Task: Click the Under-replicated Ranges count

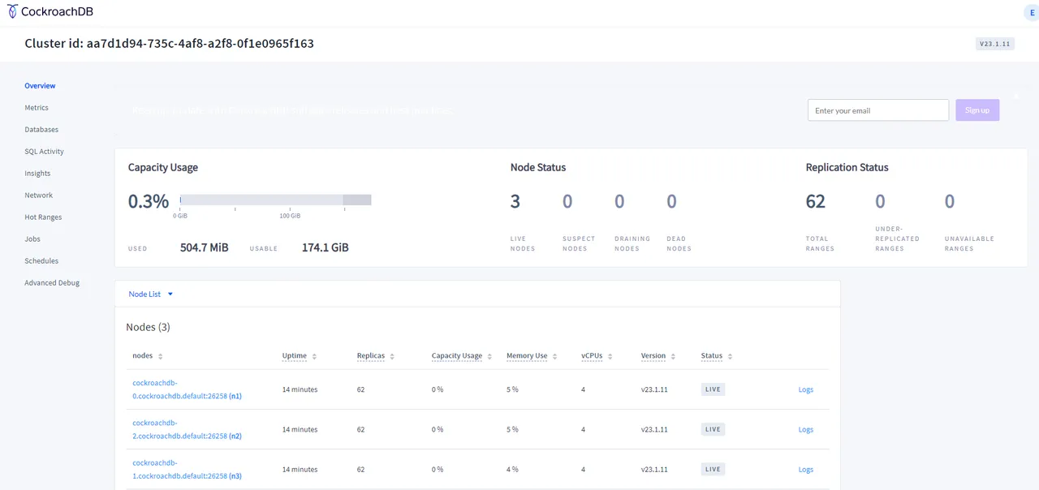Action: click(x=880, y=201)
